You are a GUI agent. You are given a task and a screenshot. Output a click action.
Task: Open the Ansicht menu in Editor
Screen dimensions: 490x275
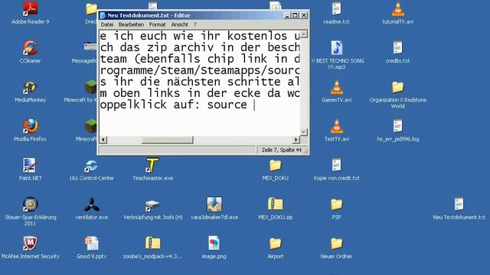(180, 24)
